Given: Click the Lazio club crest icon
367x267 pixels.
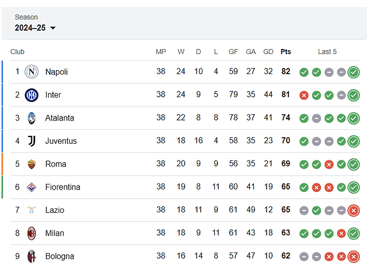Looking at the screenshot, I should (x=31, y=210).
